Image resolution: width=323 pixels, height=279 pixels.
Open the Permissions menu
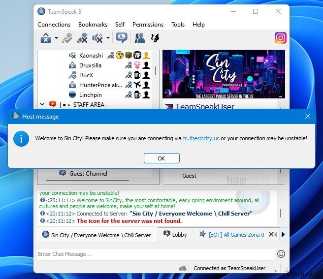pyautogui.click(x=148, y=25)
